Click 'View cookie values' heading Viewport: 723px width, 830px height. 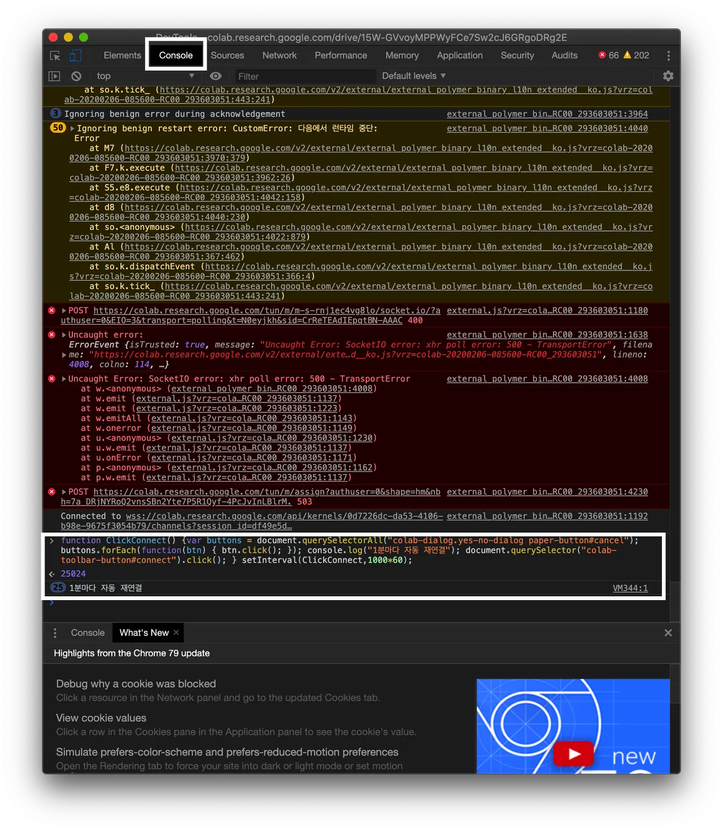pyautogui.click(x=101, y=718)
